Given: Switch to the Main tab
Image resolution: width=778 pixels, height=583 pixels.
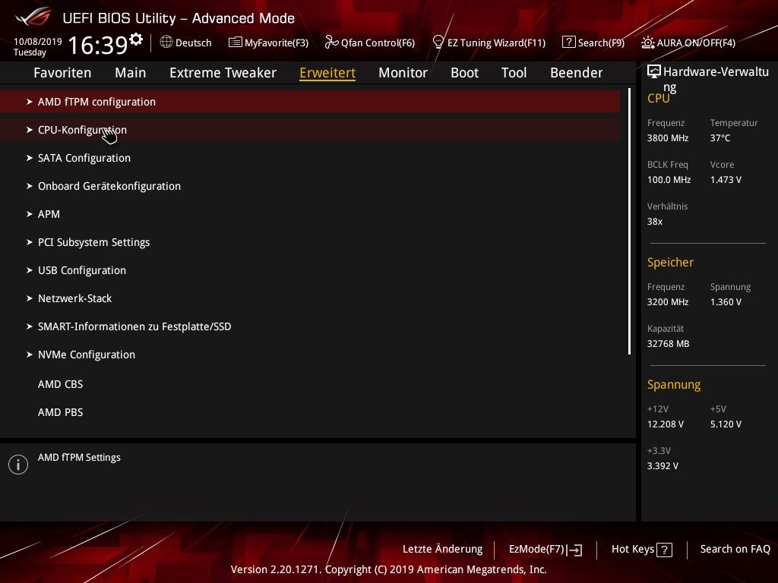Looking at the screenshot, I should 131,73.
